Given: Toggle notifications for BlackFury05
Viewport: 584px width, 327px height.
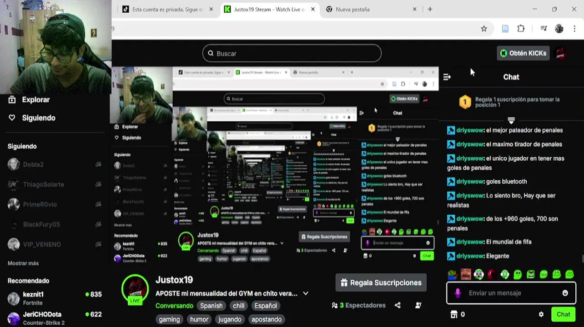Looking at the screenshot, I should tap(98, 224).
